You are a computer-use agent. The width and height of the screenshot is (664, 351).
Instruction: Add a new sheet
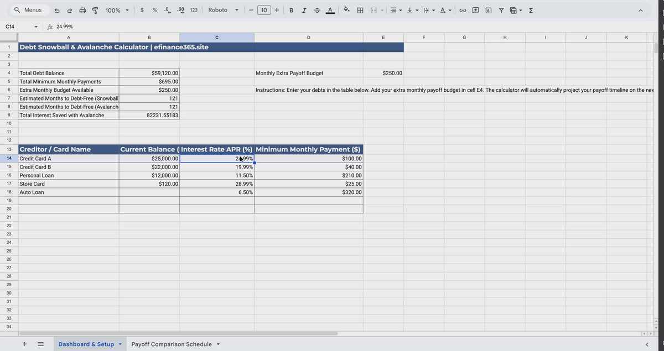(x=24, y=344)
